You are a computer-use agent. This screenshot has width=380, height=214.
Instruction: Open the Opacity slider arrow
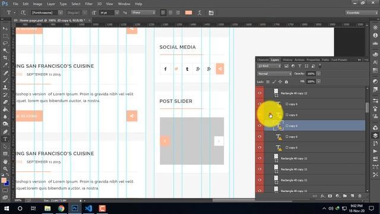pyautogui.click(x=318, y=74)
